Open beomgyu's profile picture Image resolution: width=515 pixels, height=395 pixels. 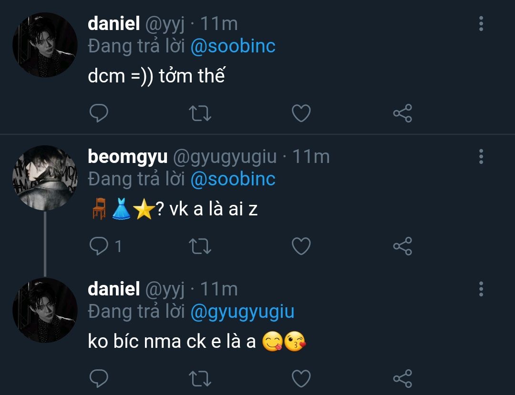coord(45,178)
